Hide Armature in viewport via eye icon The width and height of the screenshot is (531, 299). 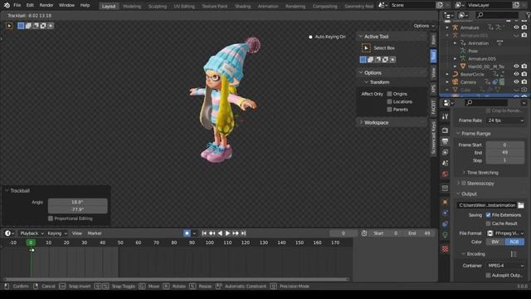516,27
